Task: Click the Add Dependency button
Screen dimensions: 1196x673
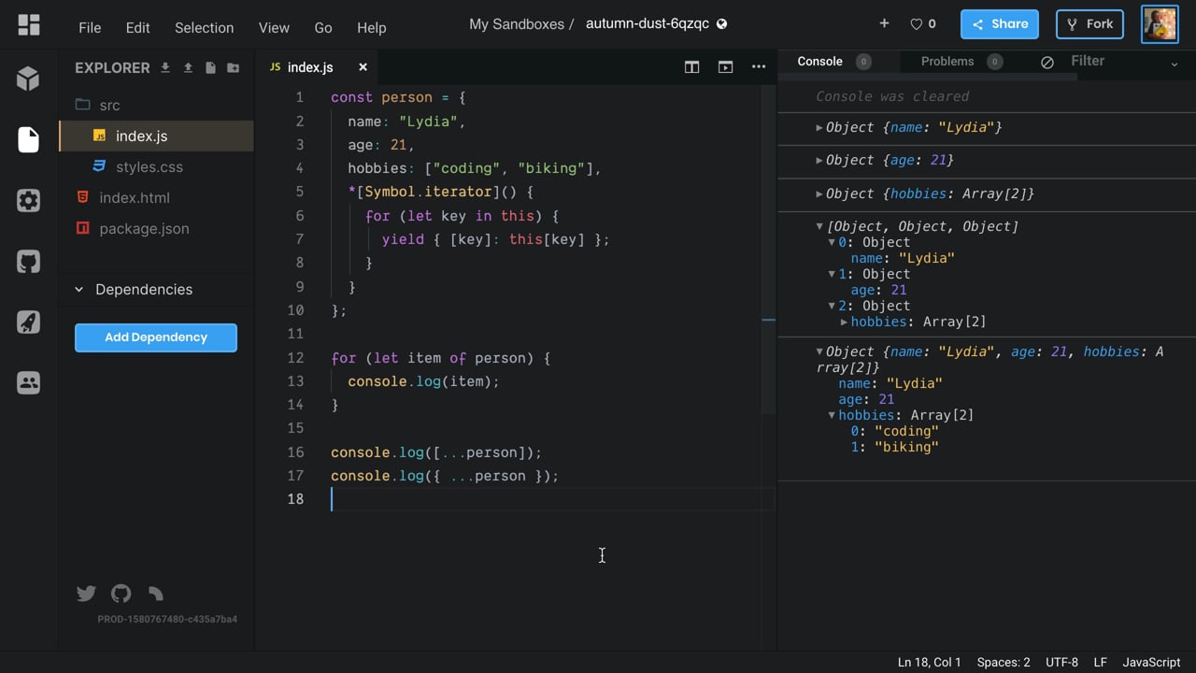Action: (x=156, y=337)
